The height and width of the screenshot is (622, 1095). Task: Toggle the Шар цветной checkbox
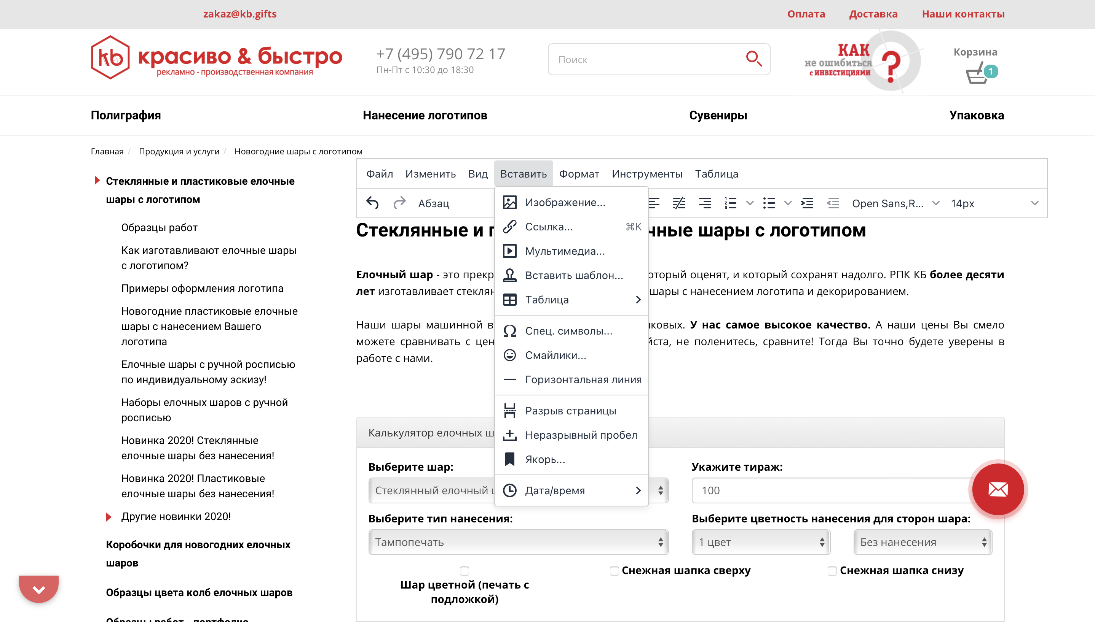point(464,571)
